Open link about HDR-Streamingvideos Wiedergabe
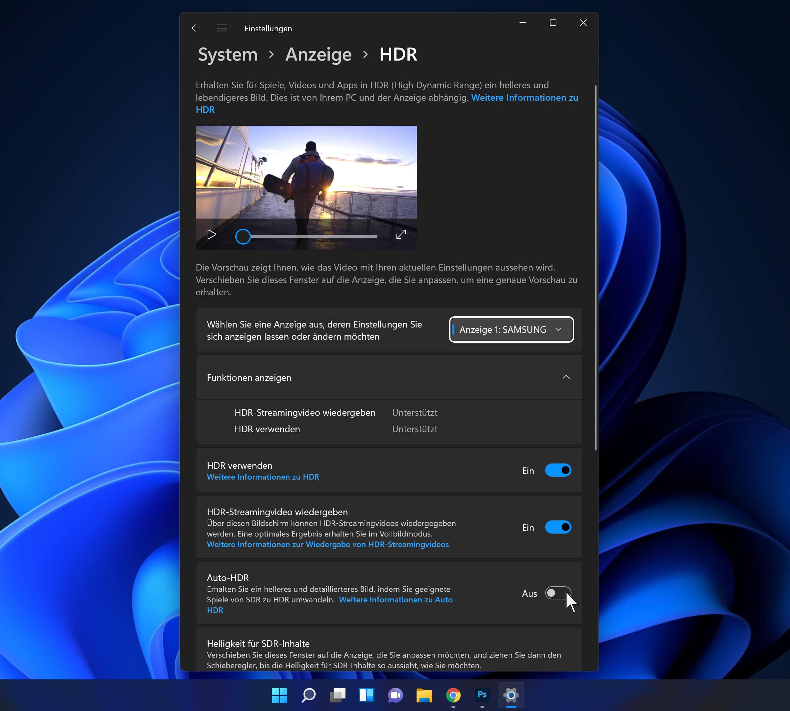790x711 pixels. (327, 544)
